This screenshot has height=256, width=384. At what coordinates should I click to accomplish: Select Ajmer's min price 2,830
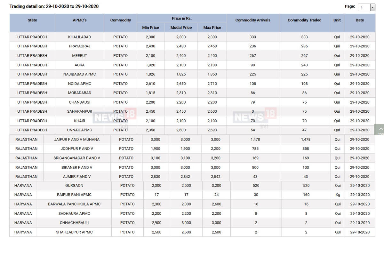click(156, 177)
